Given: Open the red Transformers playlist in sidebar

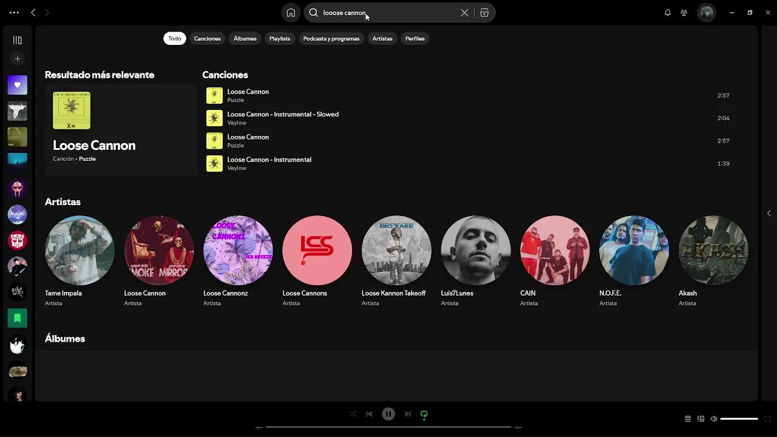Looking at the screenshot, I should (x=17, y=240).
